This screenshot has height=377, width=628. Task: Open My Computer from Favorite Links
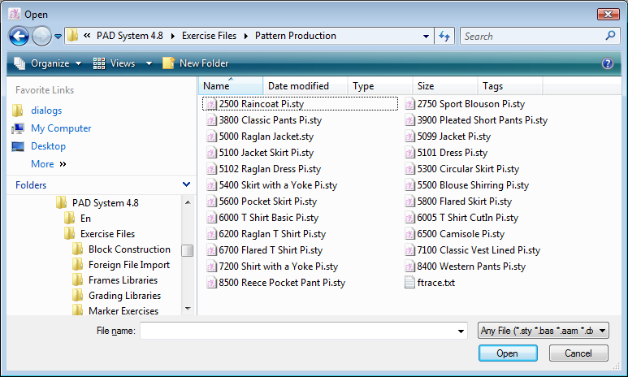pyautogui.click(x=61, y=128)
